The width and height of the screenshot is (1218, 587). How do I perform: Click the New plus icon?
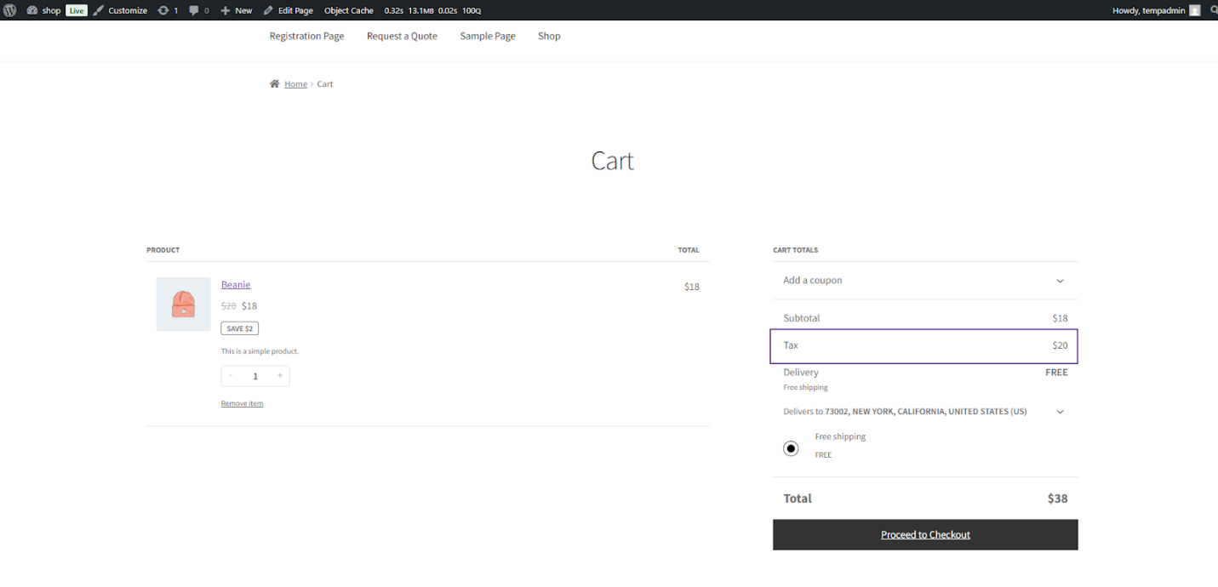pos(226,10)
